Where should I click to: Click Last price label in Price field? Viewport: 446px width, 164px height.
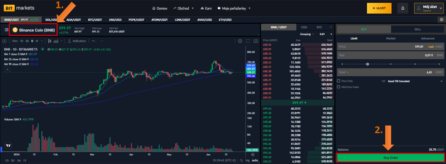tap(431, 46)
